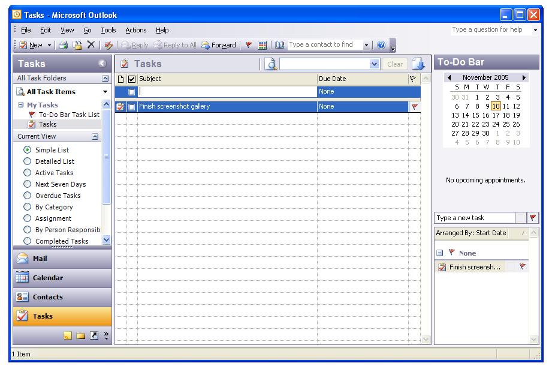Check the Finish screenshot gallery complete box
This screenshot has height=369, width=549.
(132, 107)
